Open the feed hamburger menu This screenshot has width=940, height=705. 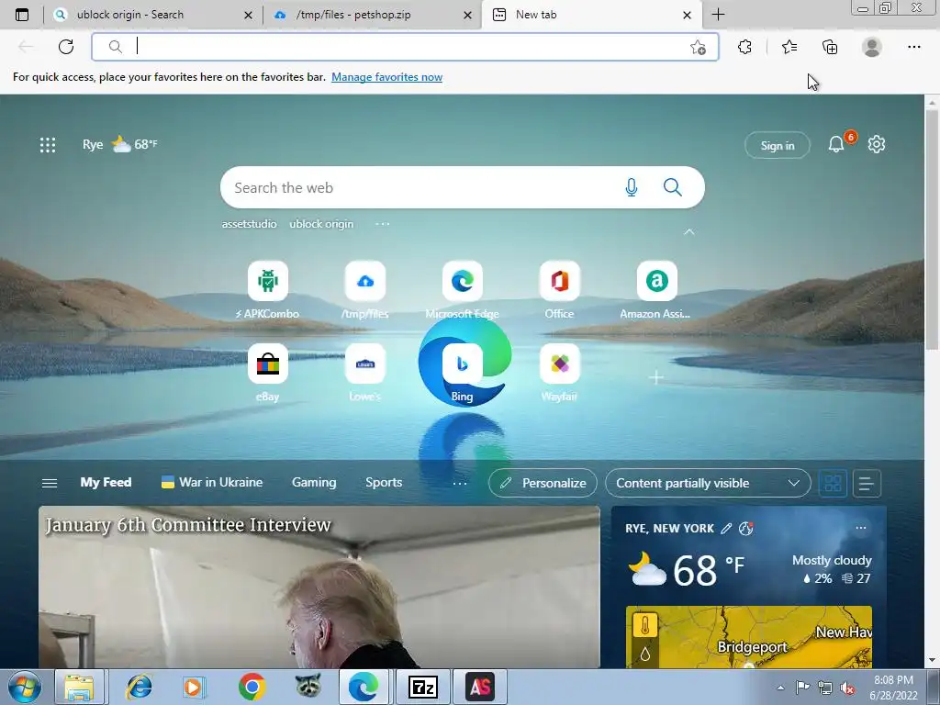(50, 483)
